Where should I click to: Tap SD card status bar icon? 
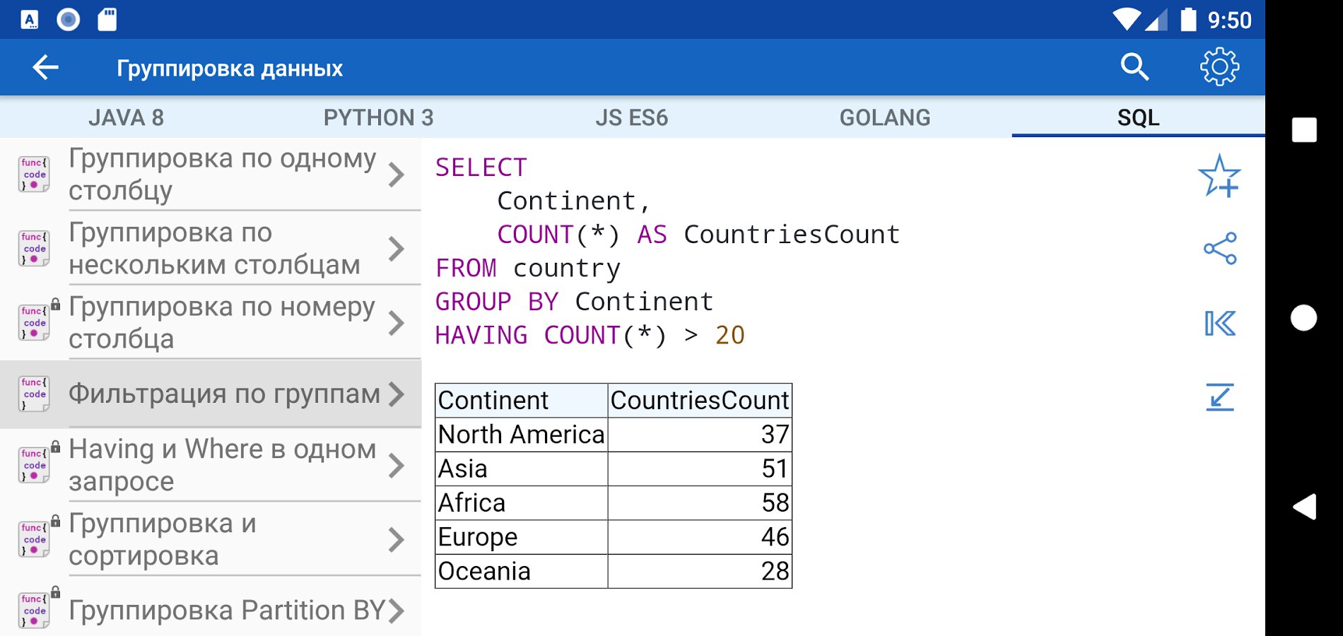coord(107,19)
